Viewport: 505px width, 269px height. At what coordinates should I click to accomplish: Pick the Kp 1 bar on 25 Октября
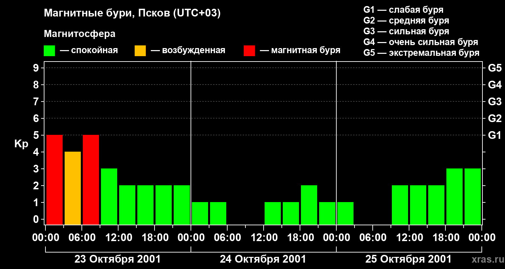point(345,213)
